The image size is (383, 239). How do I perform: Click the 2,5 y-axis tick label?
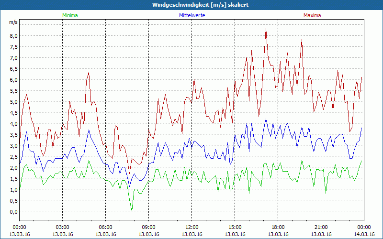13,156
